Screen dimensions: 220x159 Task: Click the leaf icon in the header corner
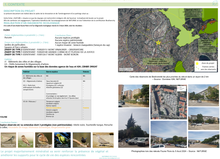click(214, 3)
